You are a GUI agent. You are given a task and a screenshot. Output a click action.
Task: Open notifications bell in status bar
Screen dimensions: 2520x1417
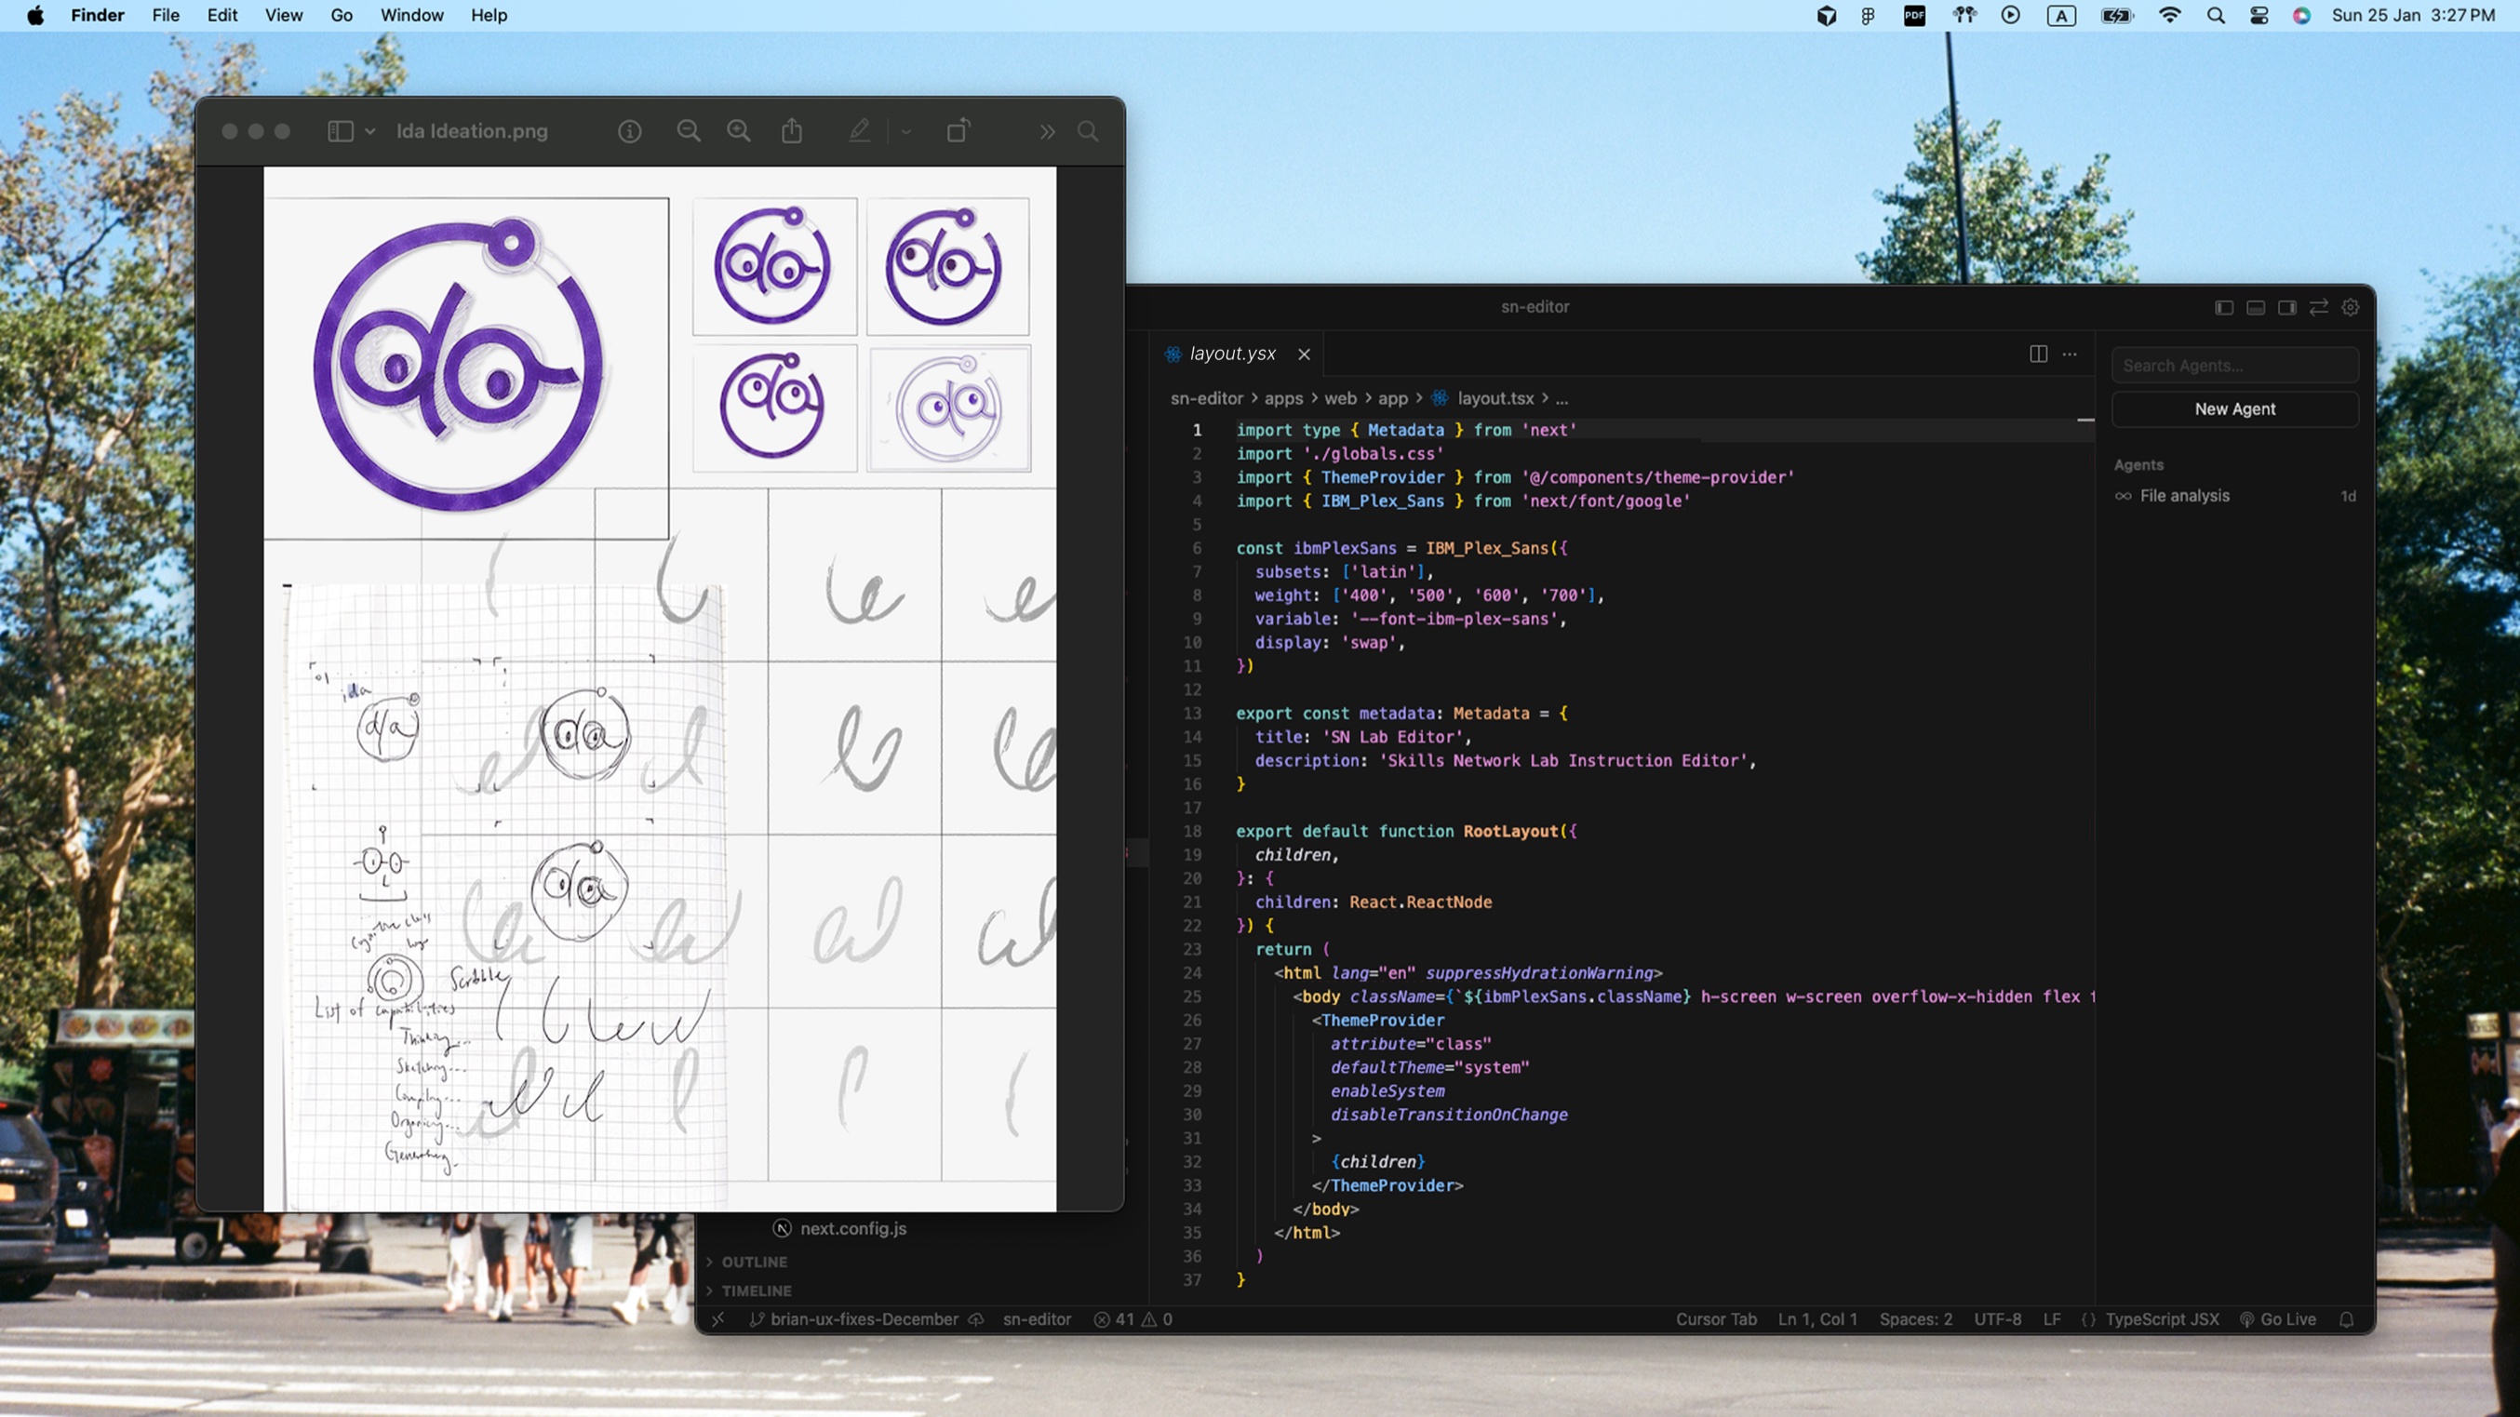[x=2346, y=1319]
